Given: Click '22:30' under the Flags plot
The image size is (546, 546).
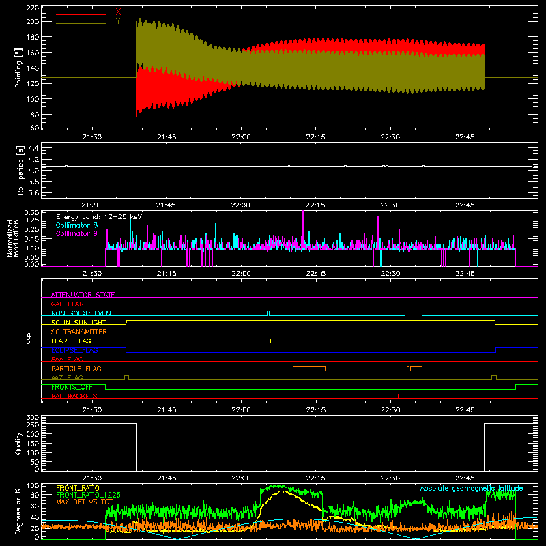Looking at the screenshot, I should (390, 410).
